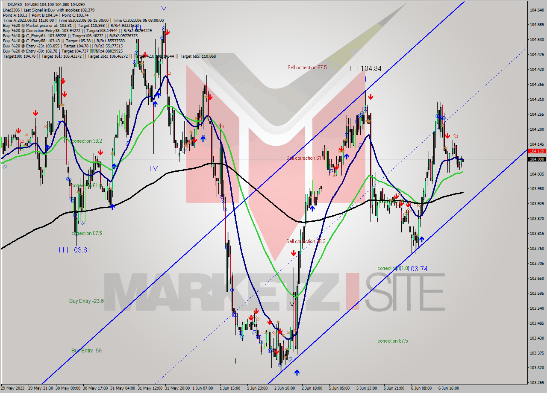Screen dimensions: 547x393
Task: Click the 31 May 12:00 time axis label
Action: click(150, 388)
